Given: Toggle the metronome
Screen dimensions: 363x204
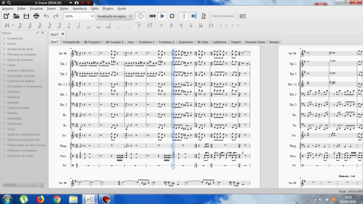Looking at the screenshot, I should point(204,16).
